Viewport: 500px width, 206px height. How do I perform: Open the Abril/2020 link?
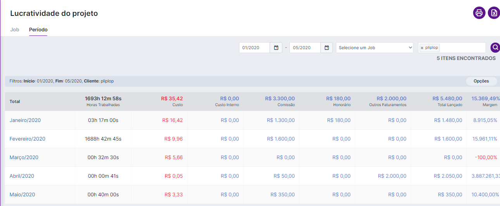pos(22,176)
